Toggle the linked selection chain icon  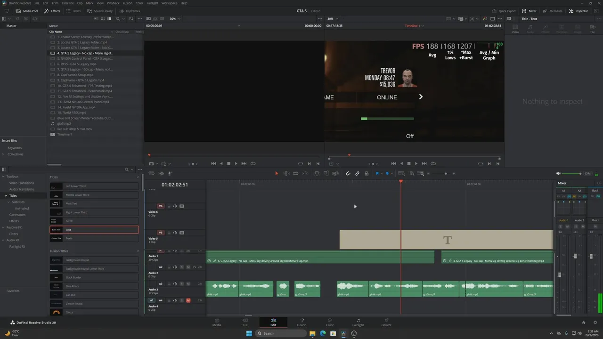(x=357, y=173)
